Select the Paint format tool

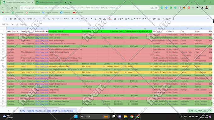click(24, 19)
